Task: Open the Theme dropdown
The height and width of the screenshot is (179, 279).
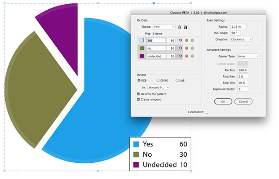Action: [x=164, y=27]
